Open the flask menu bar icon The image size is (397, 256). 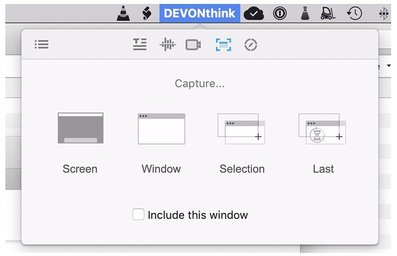tap(305, 13)
